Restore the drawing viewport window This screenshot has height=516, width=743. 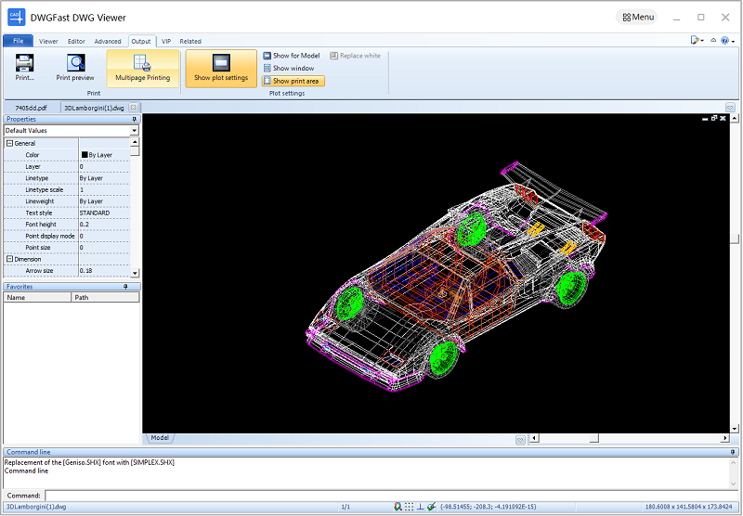tap(714, 119)
